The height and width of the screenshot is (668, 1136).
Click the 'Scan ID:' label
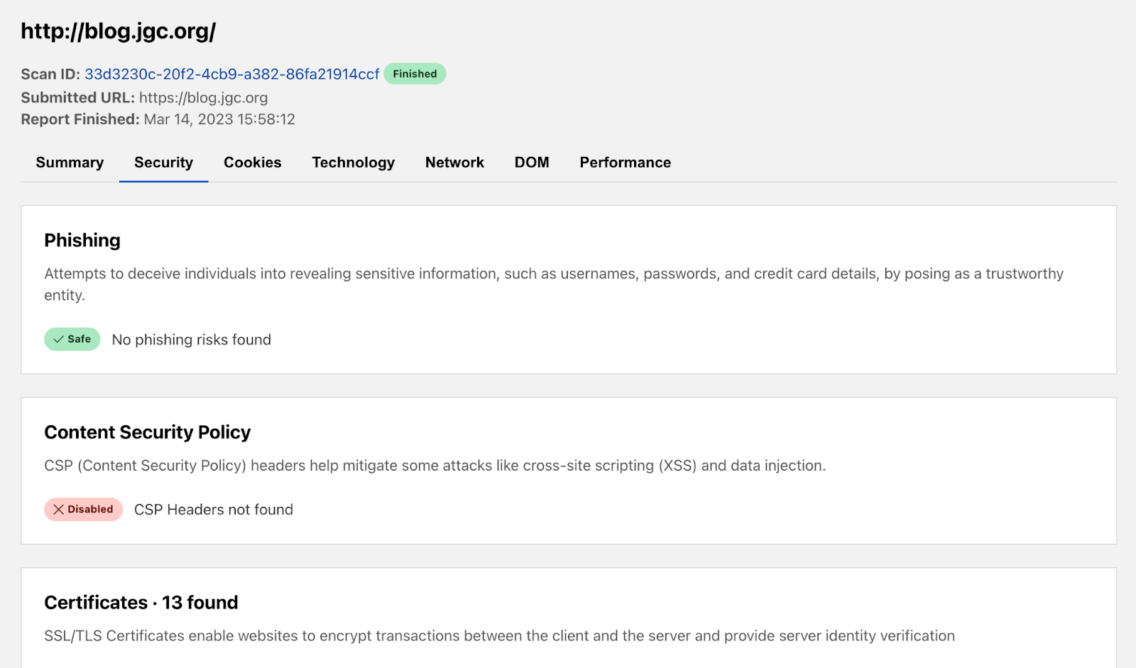pos(50,74)
